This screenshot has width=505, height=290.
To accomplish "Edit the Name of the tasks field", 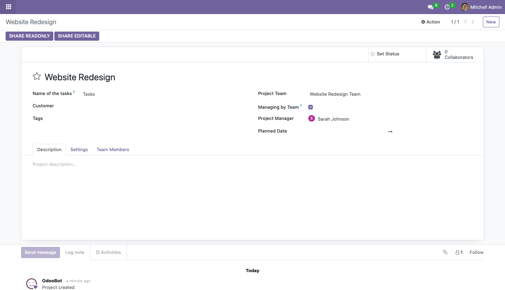I will tap(165, 94).
